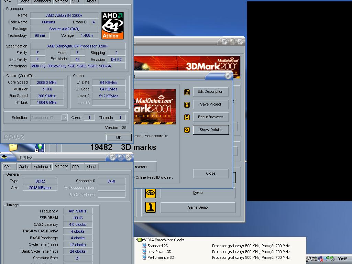Image resolution: width=352 pixels, height=264 pixels.
Task: Click the Level 2 512 KBytes value
Action: coord(109,96)
